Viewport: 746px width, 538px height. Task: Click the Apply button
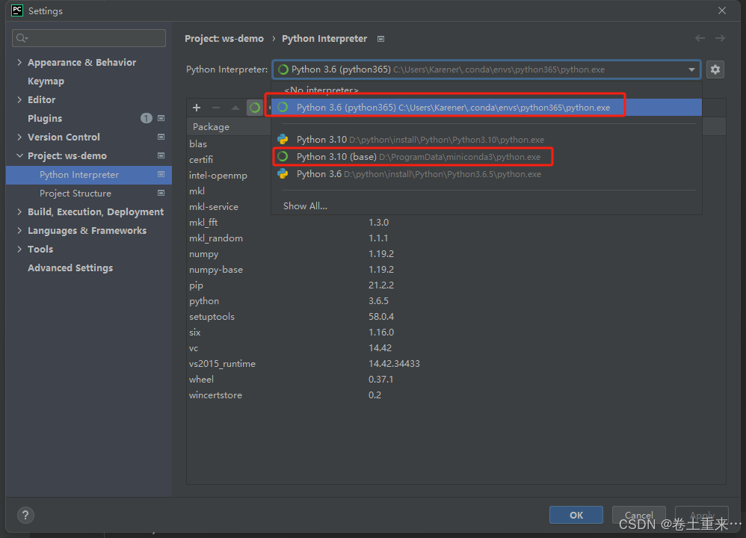coord(702,515)
